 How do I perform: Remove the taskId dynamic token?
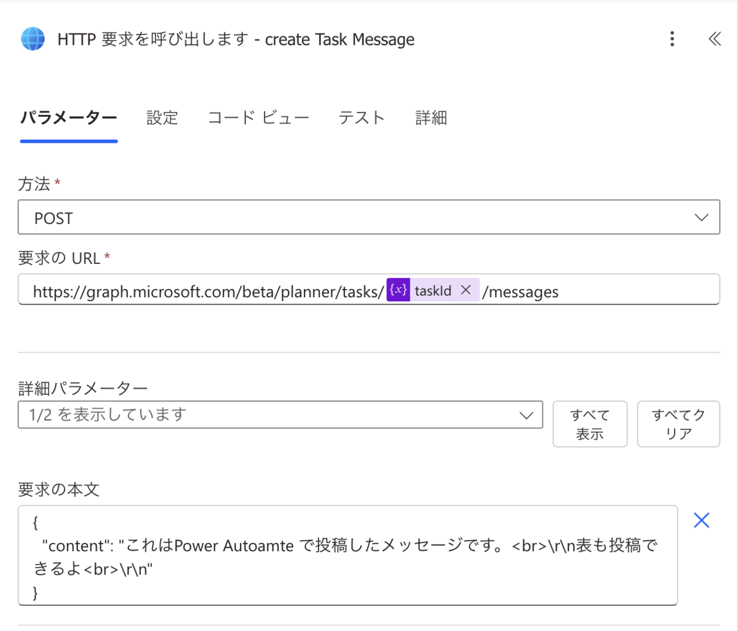pos(466,290)
